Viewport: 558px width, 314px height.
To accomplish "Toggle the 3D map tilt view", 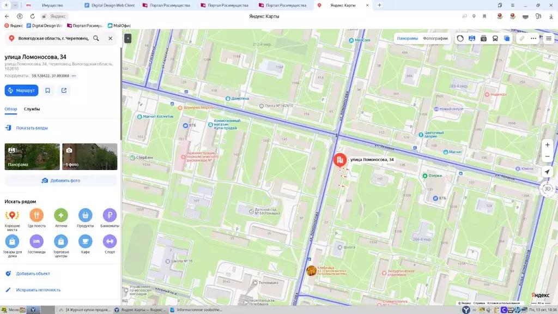I will [x=548, y=189].
